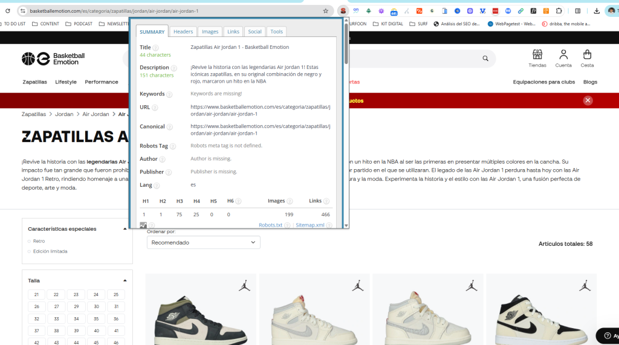
Task: Click the search magnifier icon
Action: [x=485, y=59]
